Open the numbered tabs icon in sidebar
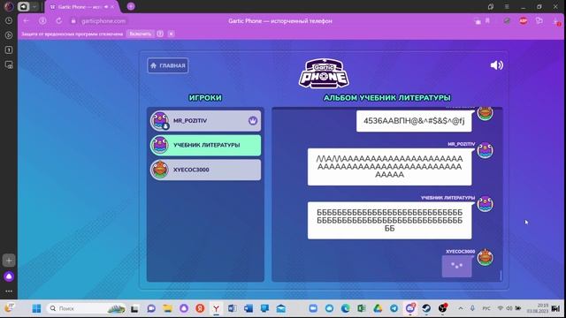The width and height of the screenshot is (566, 318). [9, 49]
